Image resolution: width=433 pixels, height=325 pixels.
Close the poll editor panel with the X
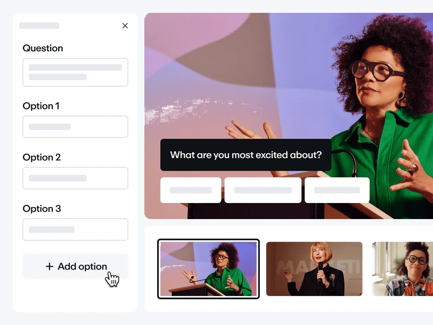point(125,26)
